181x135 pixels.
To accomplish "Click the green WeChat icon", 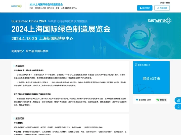I will click(x=158, y=100).
